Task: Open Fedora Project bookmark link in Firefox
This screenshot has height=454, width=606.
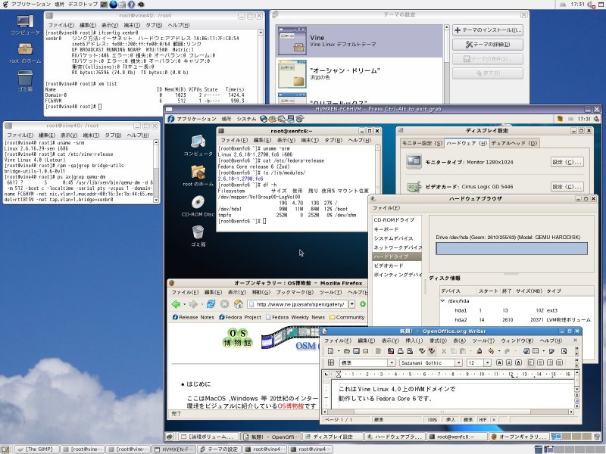Action: [x=240, y=317]
